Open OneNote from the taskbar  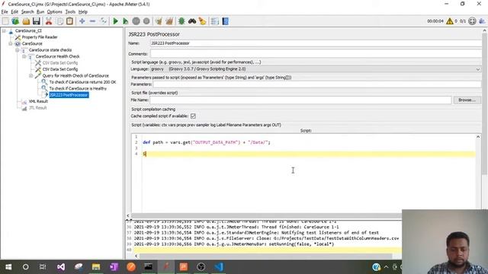tap(114, 267)
